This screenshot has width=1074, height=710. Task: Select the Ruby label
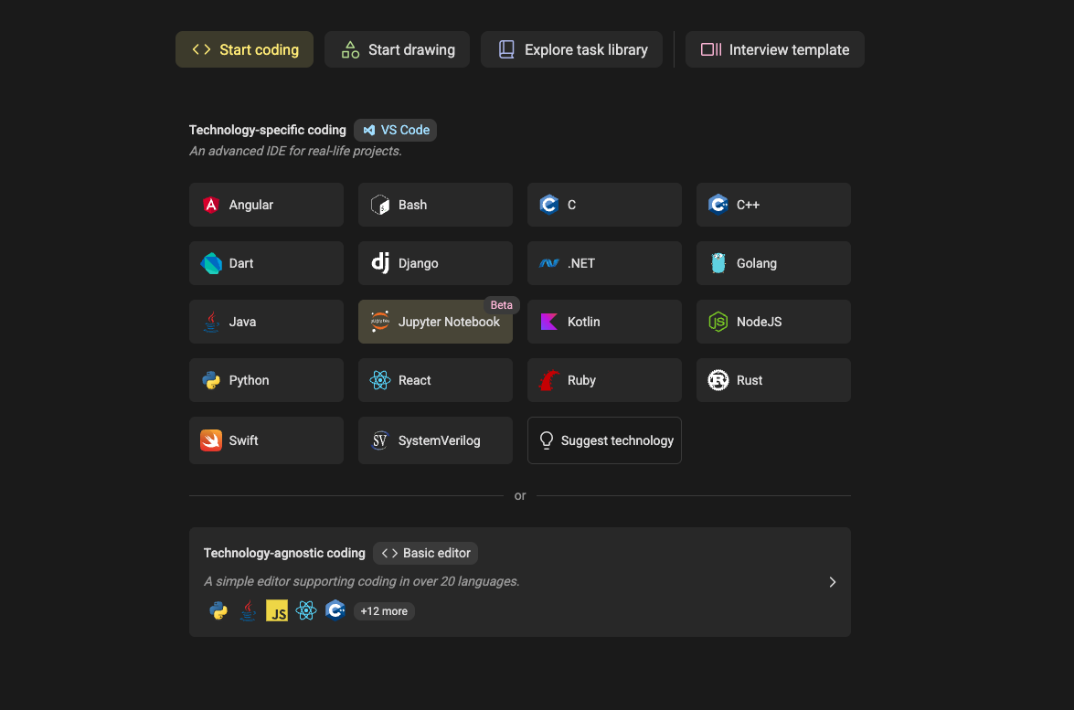click(581, 380)
